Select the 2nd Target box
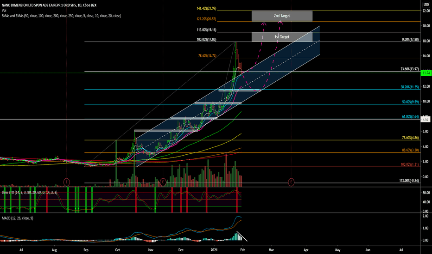 pyautogui.click(x=282, y=16)
